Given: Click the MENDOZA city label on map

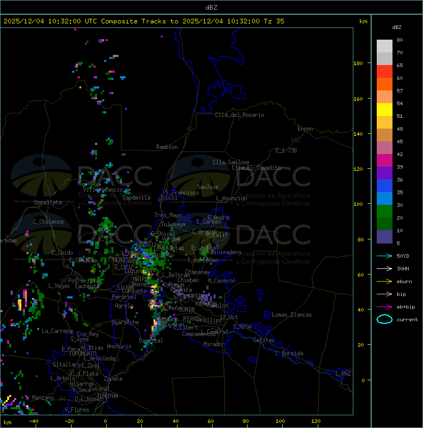Looking at the screenshot, I should [124, 259].
